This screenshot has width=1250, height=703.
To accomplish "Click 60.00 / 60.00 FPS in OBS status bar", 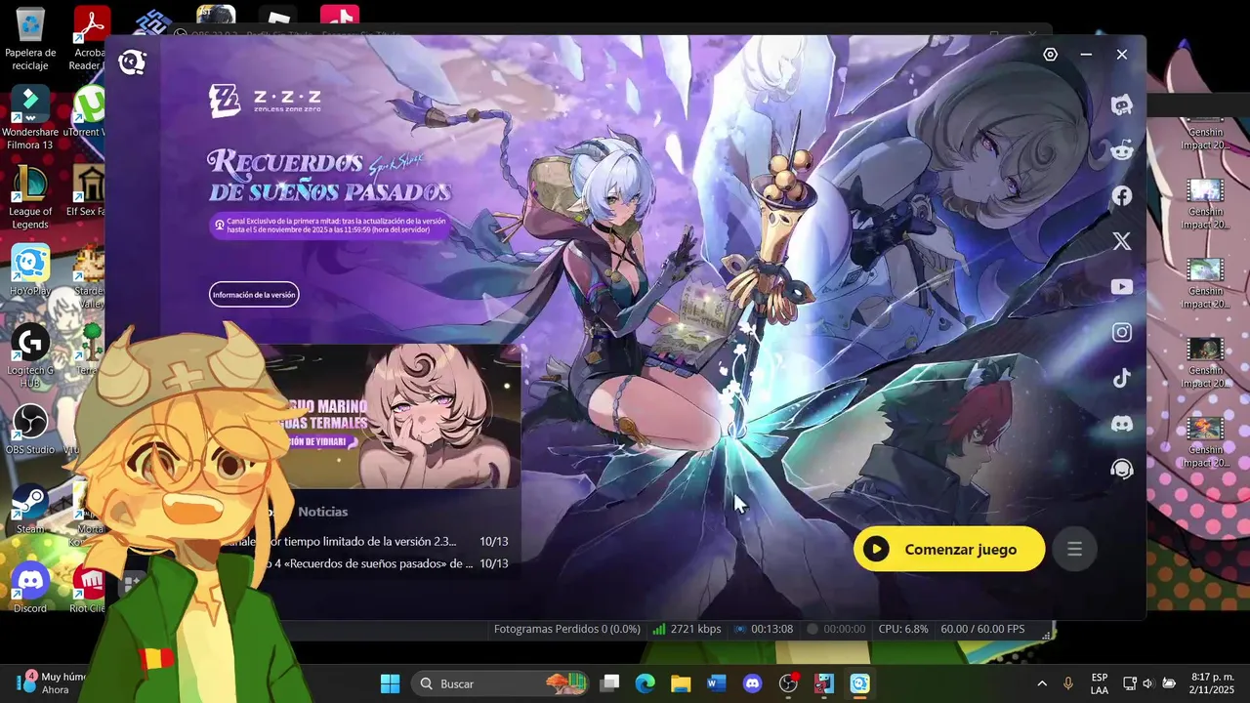I will coord(982,629).
